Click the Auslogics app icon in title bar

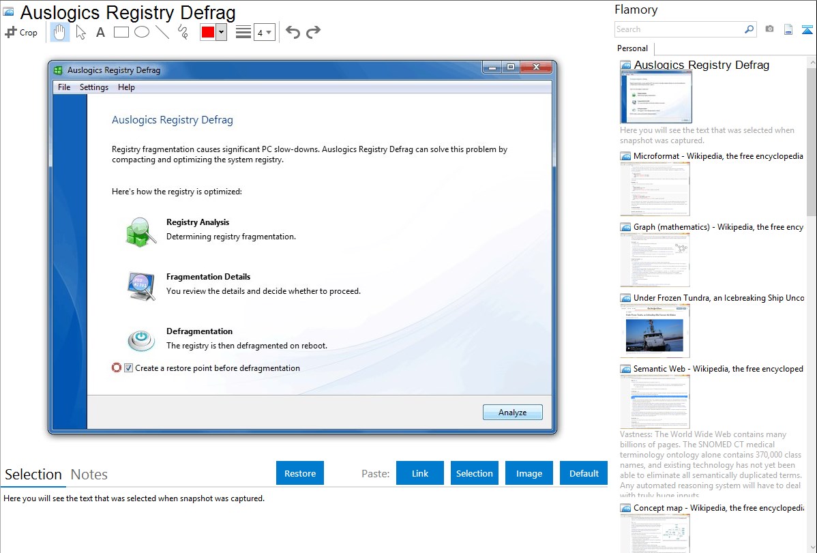coord(59,70)
